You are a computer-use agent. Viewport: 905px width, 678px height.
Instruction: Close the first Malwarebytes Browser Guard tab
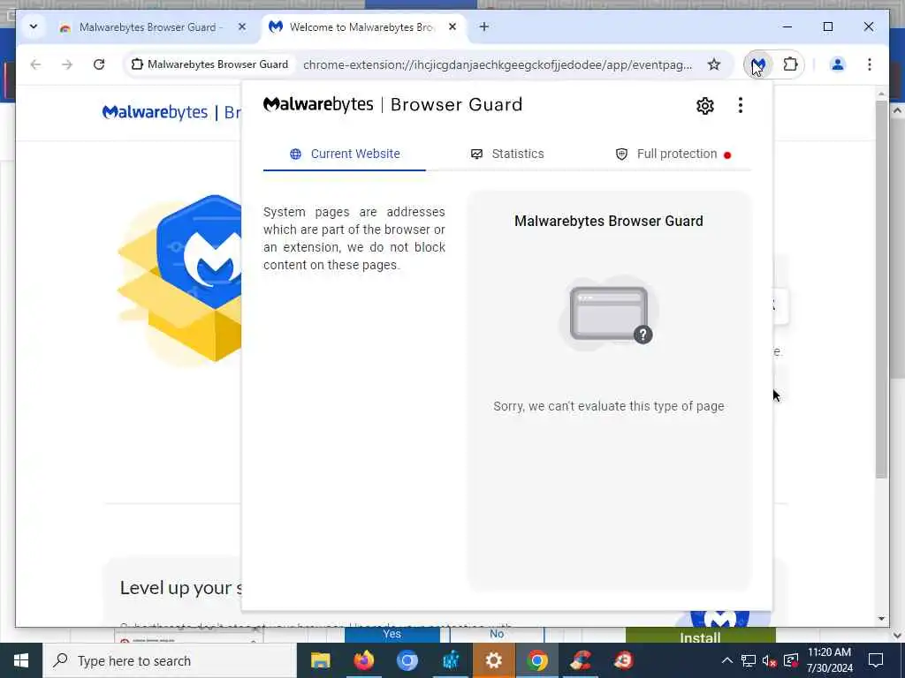pyautogui.click(x=242, y=27)
